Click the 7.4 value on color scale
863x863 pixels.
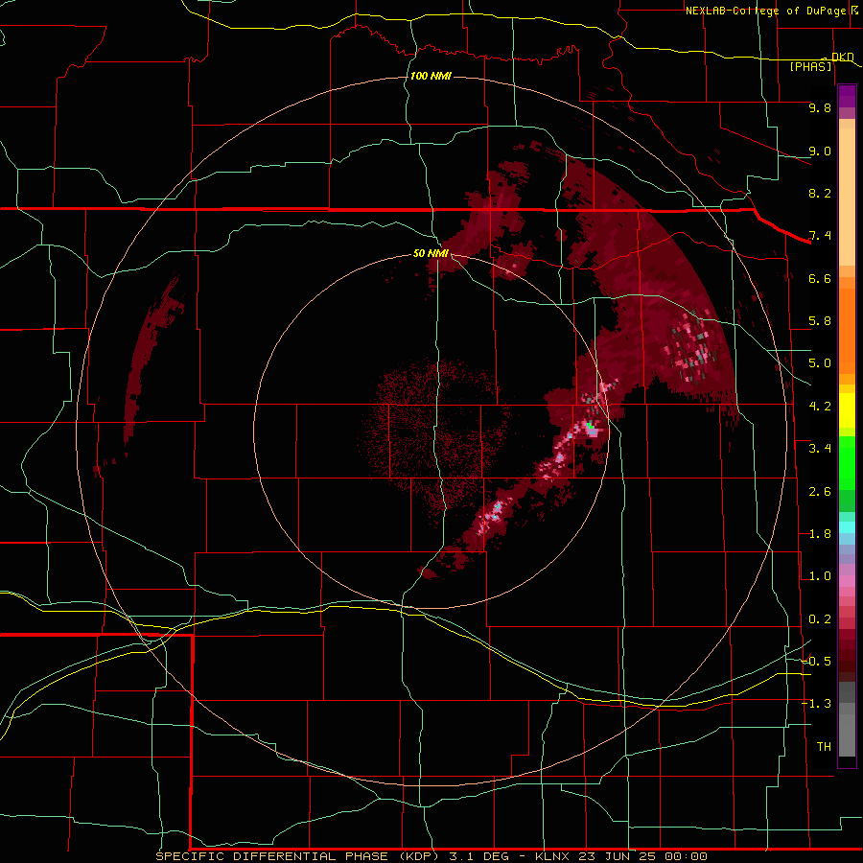tap(820, 236)
